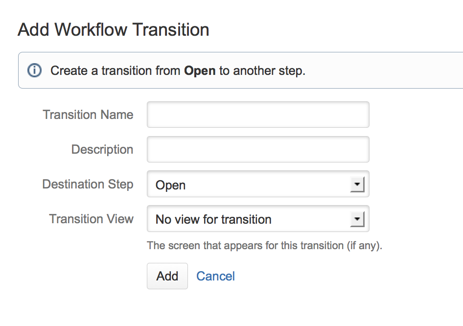Click the Add Workflow Transition heading
This screenshot has width=463, height=326.
[114, 30]
